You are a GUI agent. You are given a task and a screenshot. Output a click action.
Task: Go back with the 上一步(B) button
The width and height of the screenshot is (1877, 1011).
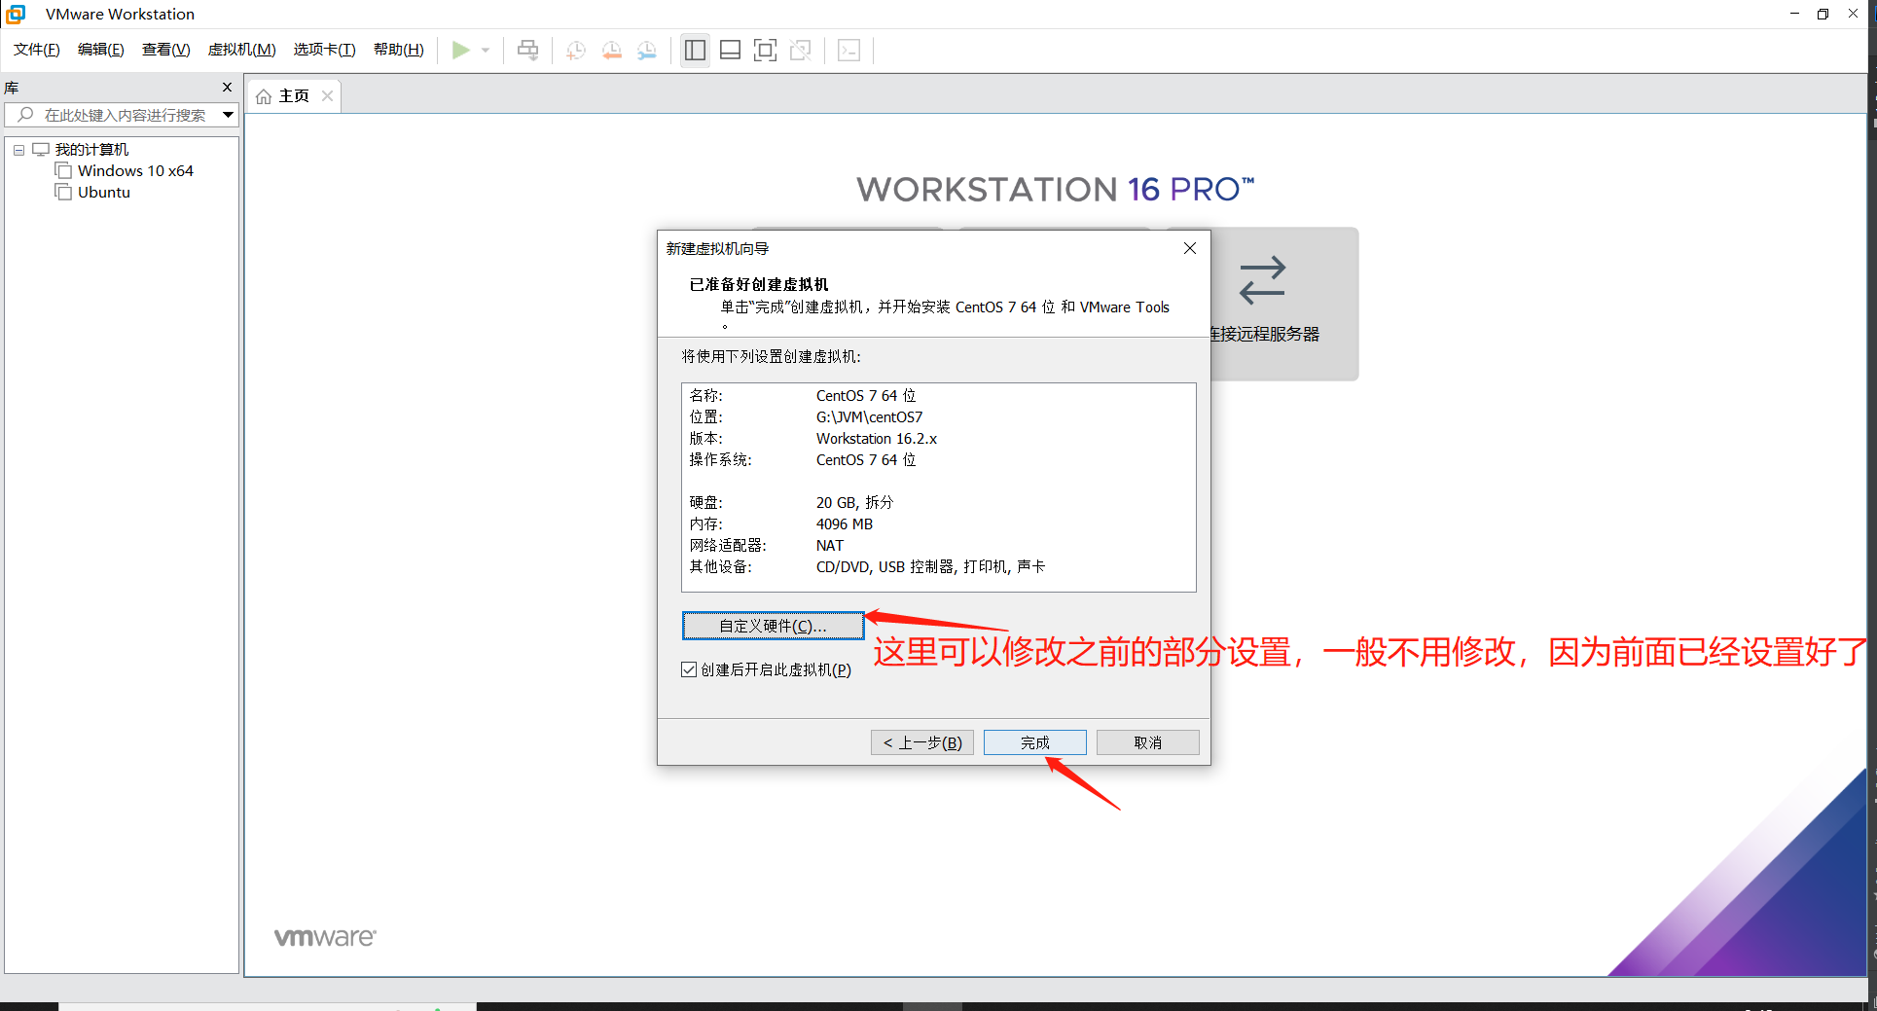[x=922, y=742]
